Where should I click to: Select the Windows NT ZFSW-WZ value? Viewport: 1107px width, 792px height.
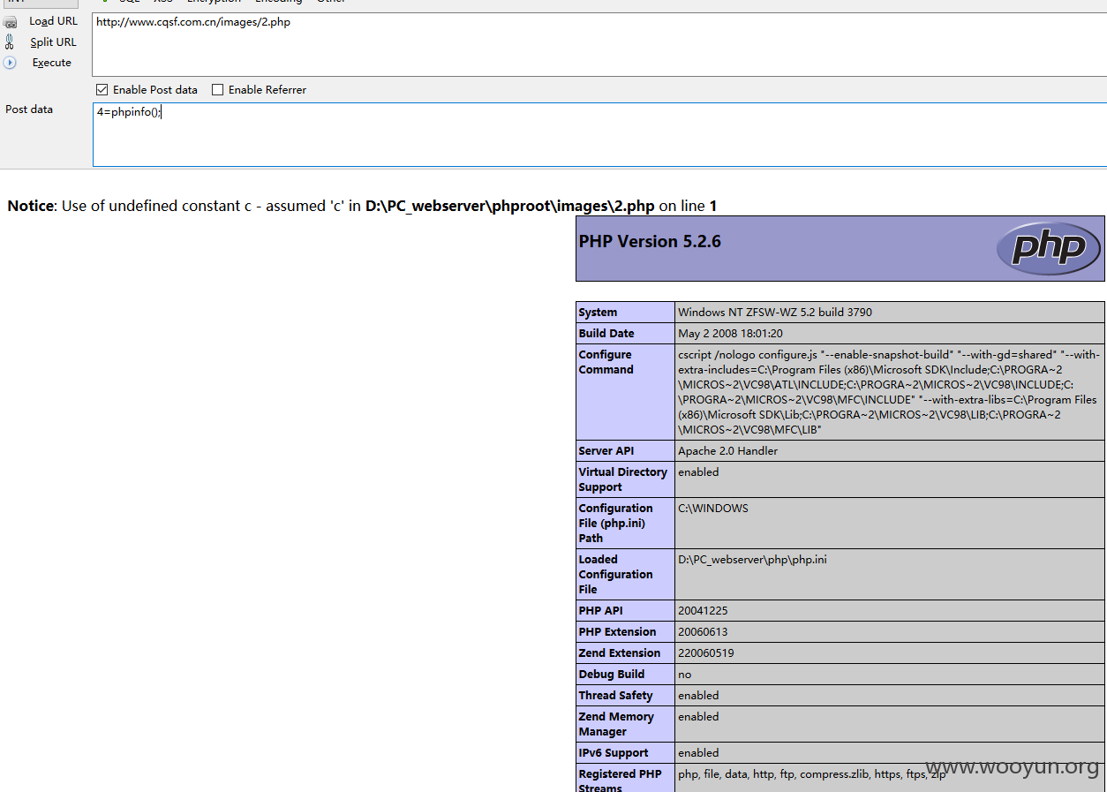(x=775, y=313)
